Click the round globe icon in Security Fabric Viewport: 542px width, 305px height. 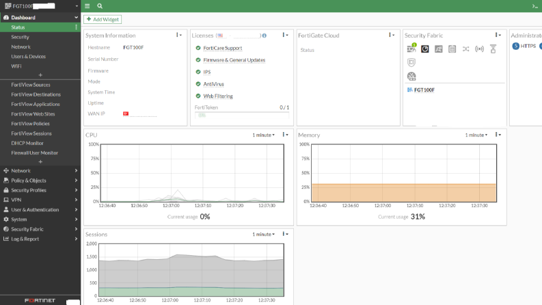411,76
